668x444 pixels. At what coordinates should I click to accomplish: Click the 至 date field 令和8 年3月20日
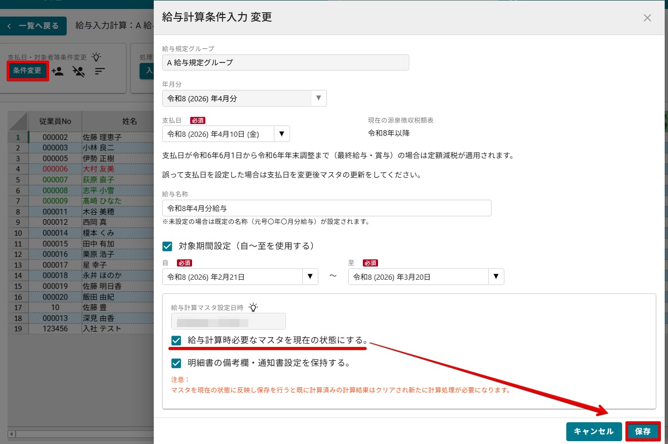[418, 276]
